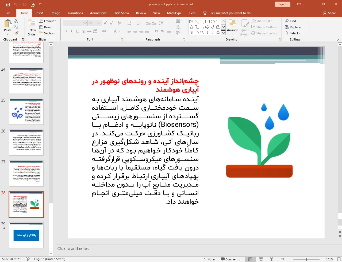Click the Format Painter brush icon
This screenshot has width=342, height=262.
point(16,33)
